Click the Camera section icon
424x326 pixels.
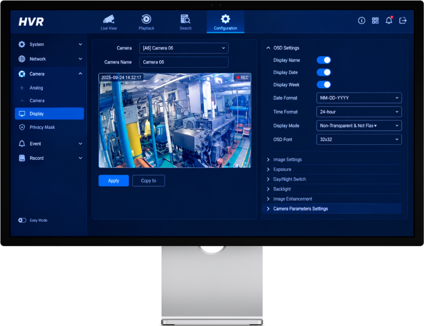(x=22, y=73)
